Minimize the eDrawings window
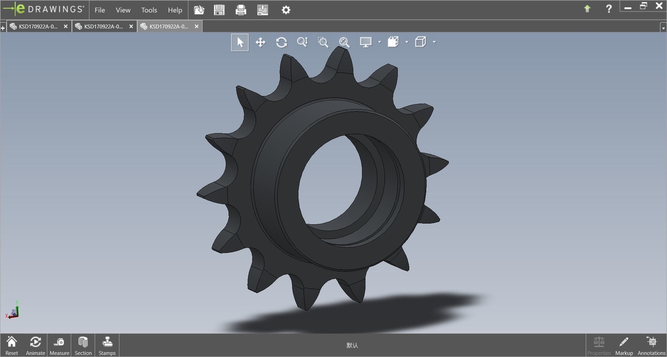Viewport: 667px width, 357px height. (x=628, y=7)
